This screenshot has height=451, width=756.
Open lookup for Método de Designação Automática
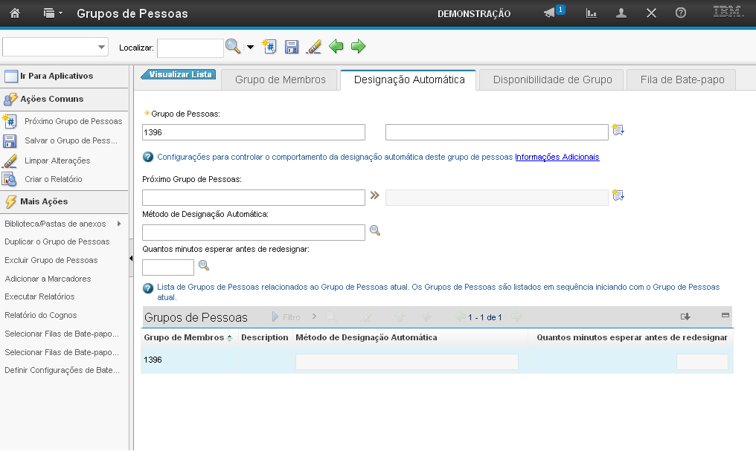point(375,231)
